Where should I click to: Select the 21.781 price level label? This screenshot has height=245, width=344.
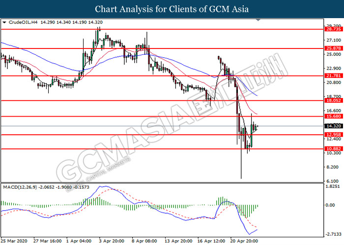(x=334, y=75)
